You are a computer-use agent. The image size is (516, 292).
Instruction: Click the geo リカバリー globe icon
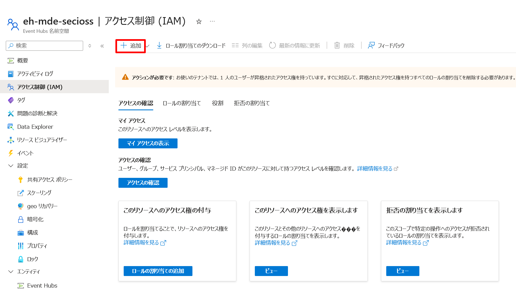(21, 206)
